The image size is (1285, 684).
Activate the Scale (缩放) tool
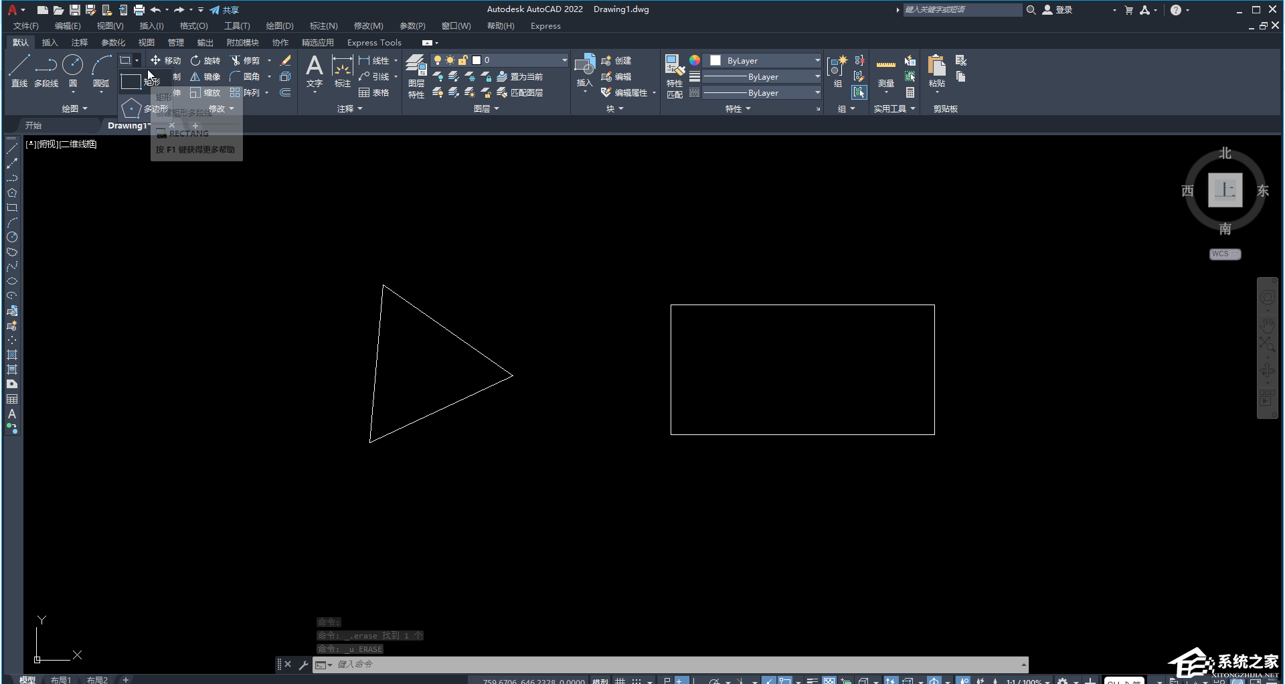pyautogui.click(x=205, y=92)
